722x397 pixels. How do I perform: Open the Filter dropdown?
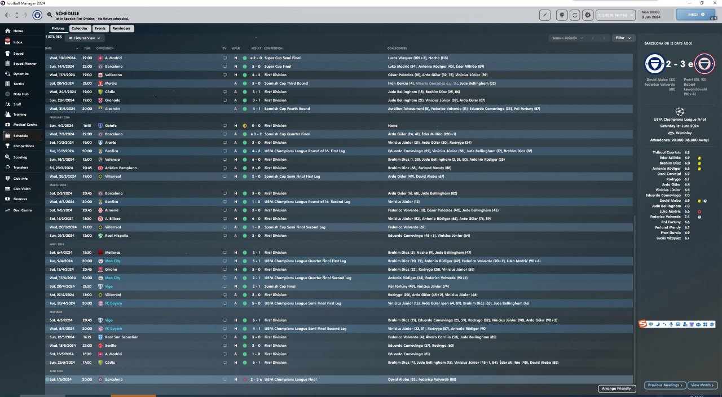tap(623, 38)
